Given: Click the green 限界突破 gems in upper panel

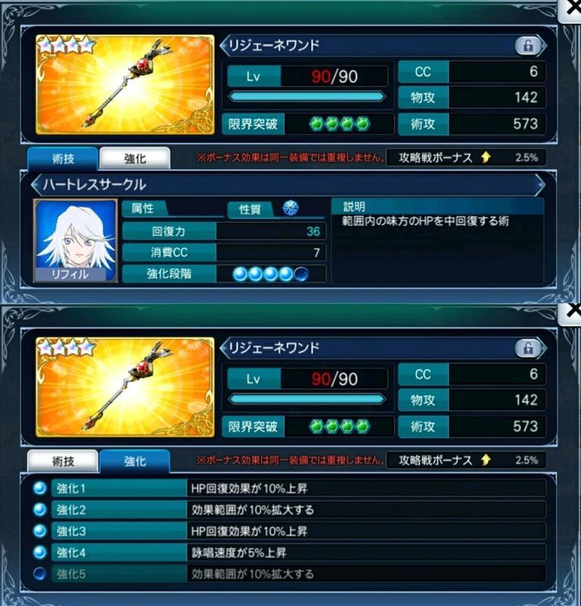Looking at the screenshot, I should coord(339,123).
